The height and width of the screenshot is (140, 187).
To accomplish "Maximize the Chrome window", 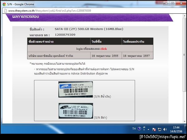I will click(x=172, y=3).
